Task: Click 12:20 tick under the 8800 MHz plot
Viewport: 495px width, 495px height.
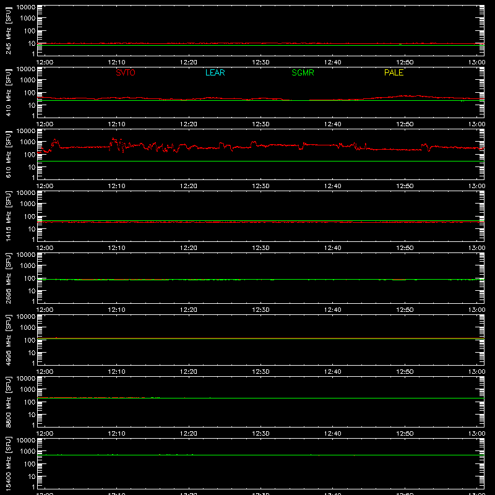Action: point(189,434)
